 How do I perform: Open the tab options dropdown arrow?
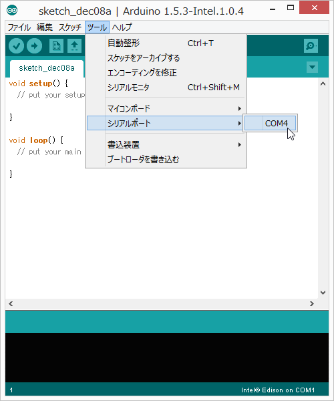click(312, 68)
